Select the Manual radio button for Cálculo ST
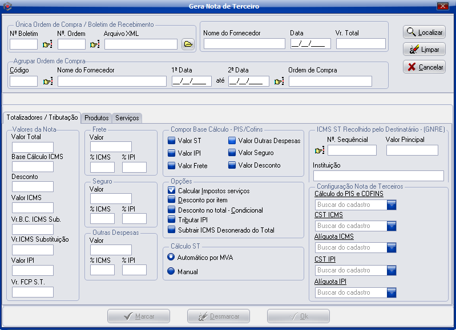Viewport: 456px width, 330px height. coord(171,272)
